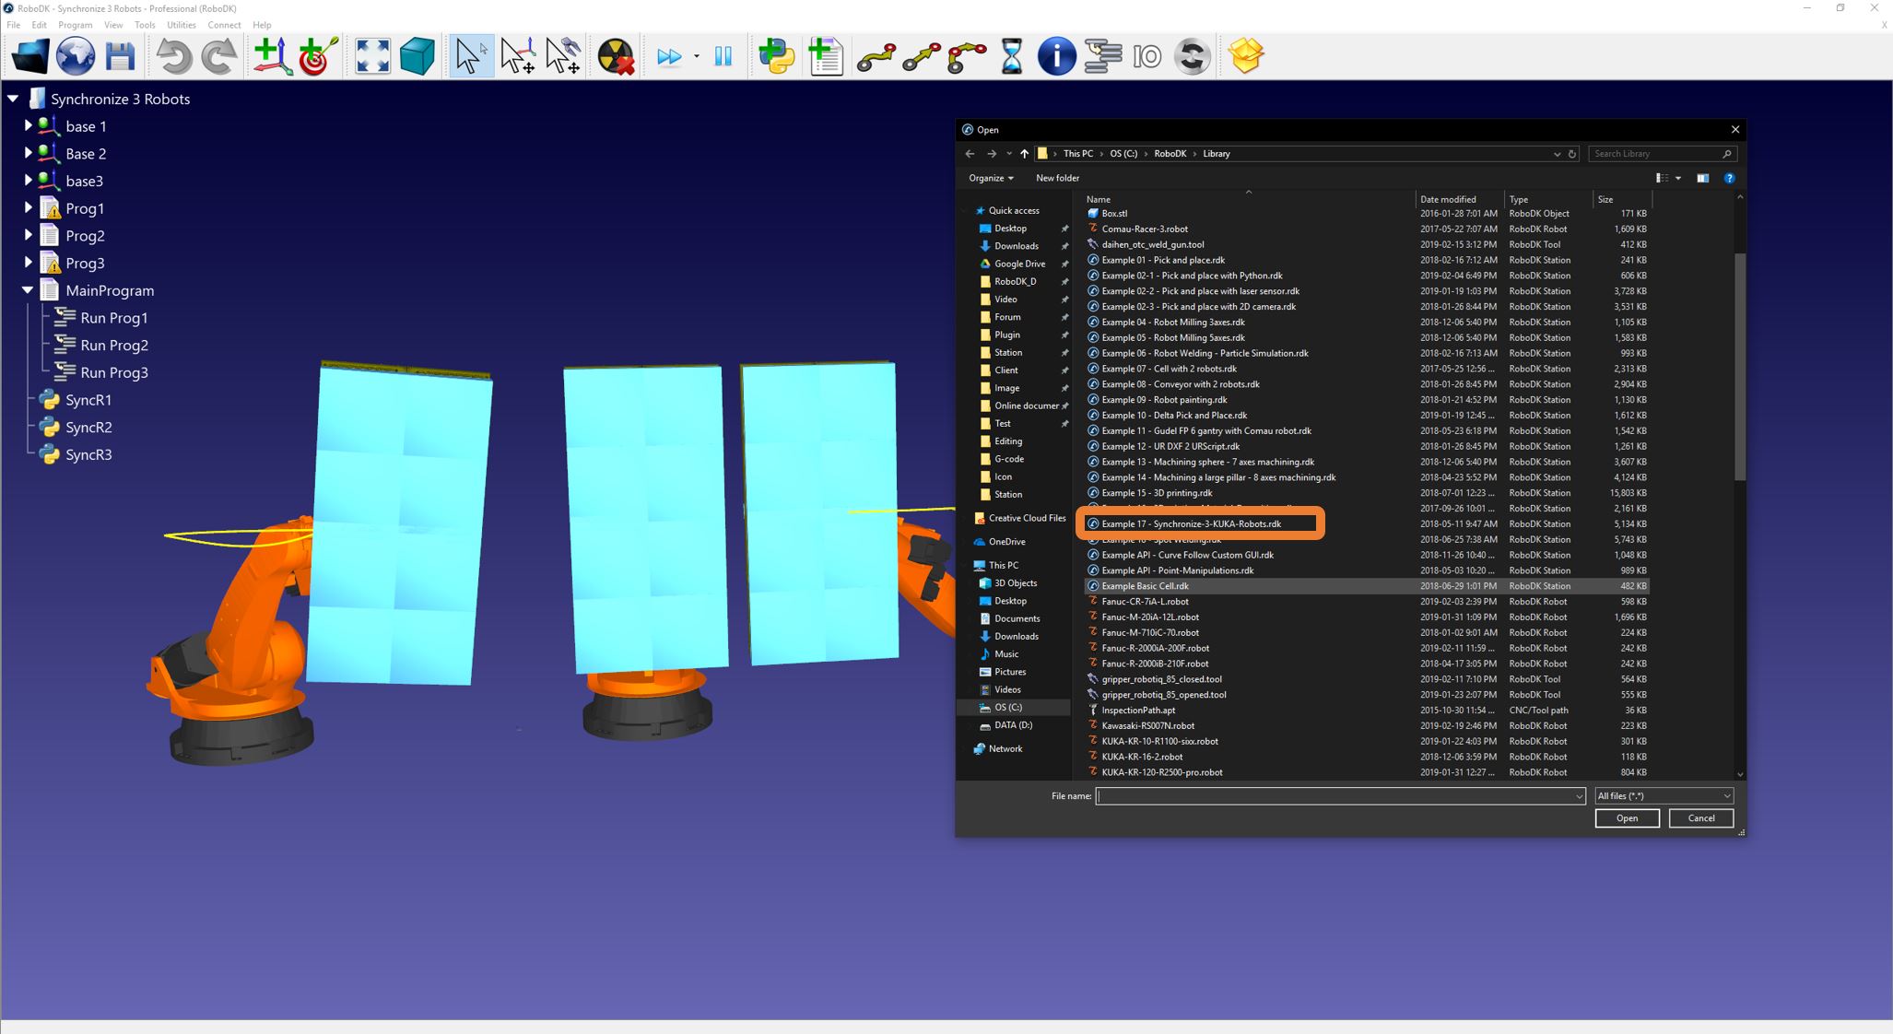Click the Add Python program icon
1893x1034 pixels.
(x=776, y=56)
